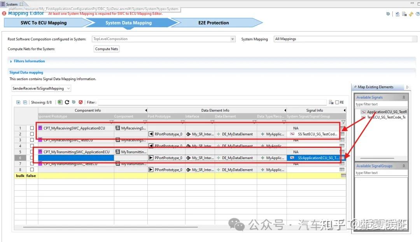Switch to the SWC To ECU Mapping tab
Image resolution: width=420 pixels, height=242 pixels.
[43, 23]
